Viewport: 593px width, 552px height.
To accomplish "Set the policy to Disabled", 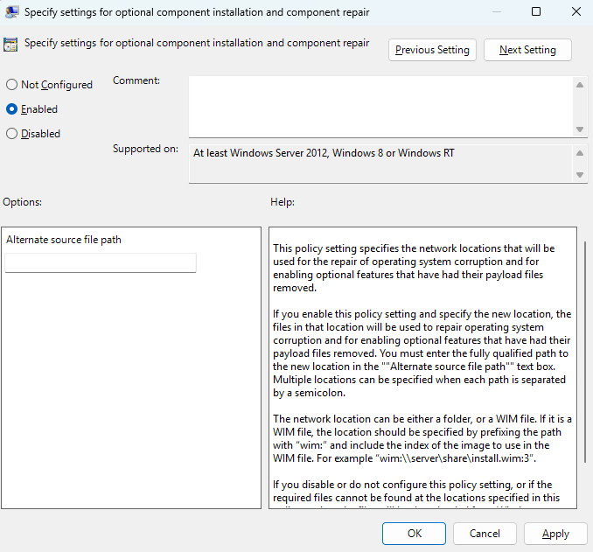I will click(x=12, y=134).
